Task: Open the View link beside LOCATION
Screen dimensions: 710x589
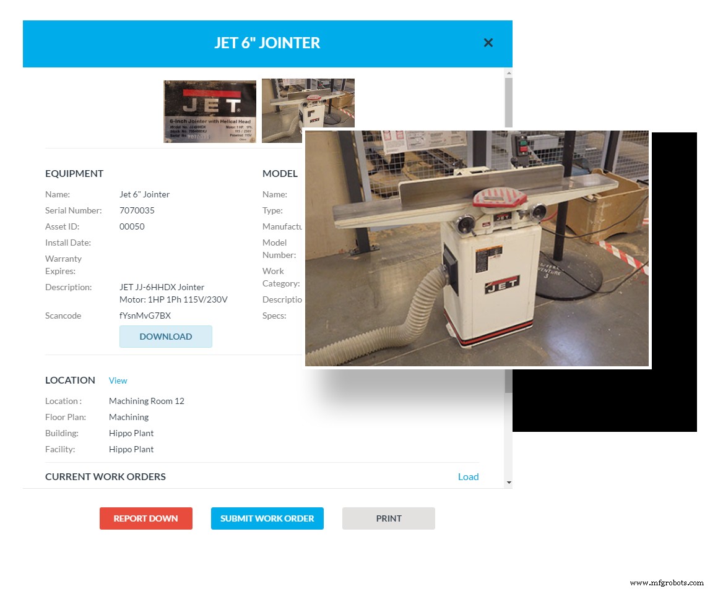Action: pyautogui.click(x=118, y=380)
